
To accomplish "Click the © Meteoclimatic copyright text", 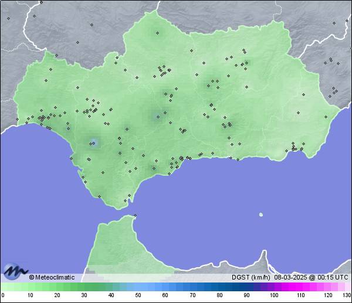I will click(x=52, y=277).
